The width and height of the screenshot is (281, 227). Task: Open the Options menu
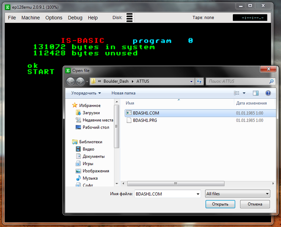(54, 18)
